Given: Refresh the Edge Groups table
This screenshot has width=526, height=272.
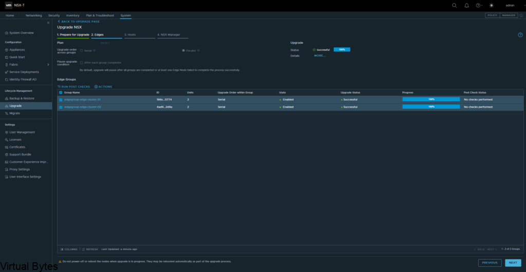Looking at the screenshot, I should pos(90,249).
